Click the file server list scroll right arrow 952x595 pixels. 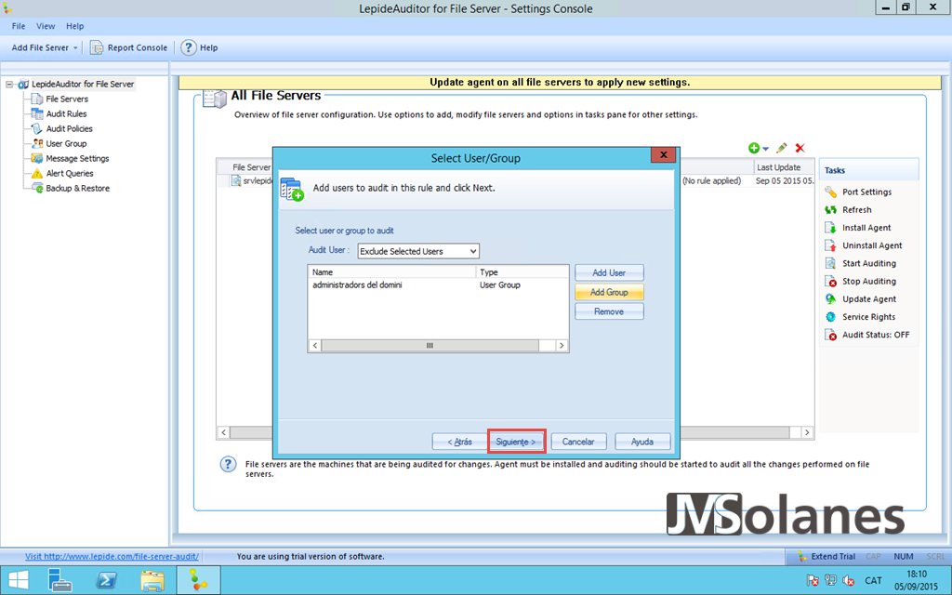click(x=807, y=432)
